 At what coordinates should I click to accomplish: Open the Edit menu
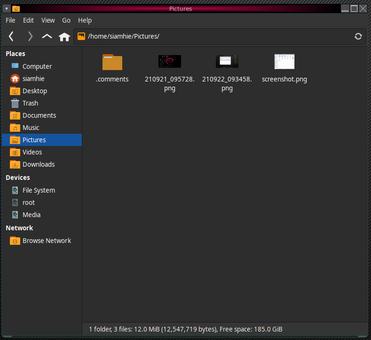tap(28, 20)
